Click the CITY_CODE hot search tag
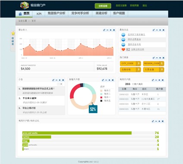This screenshot has height=164, width=183. [x=130, y=63]
